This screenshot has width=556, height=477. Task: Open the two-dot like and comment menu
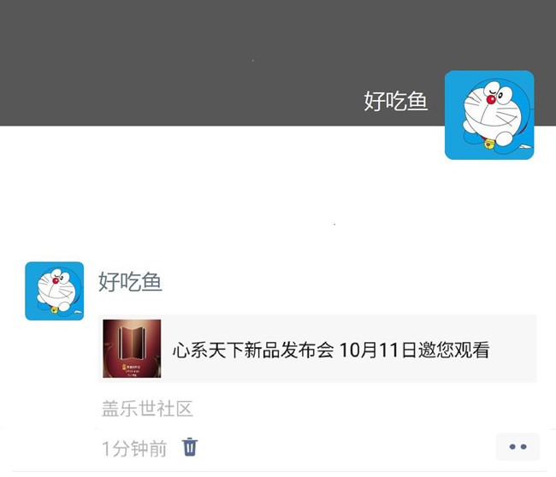tap(518, 446)
